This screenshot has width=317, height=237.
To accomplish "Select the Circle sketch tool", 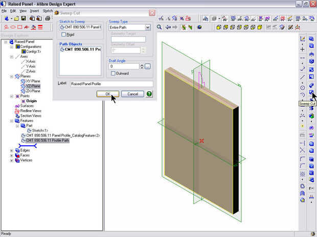I will [x=303, y=88].
